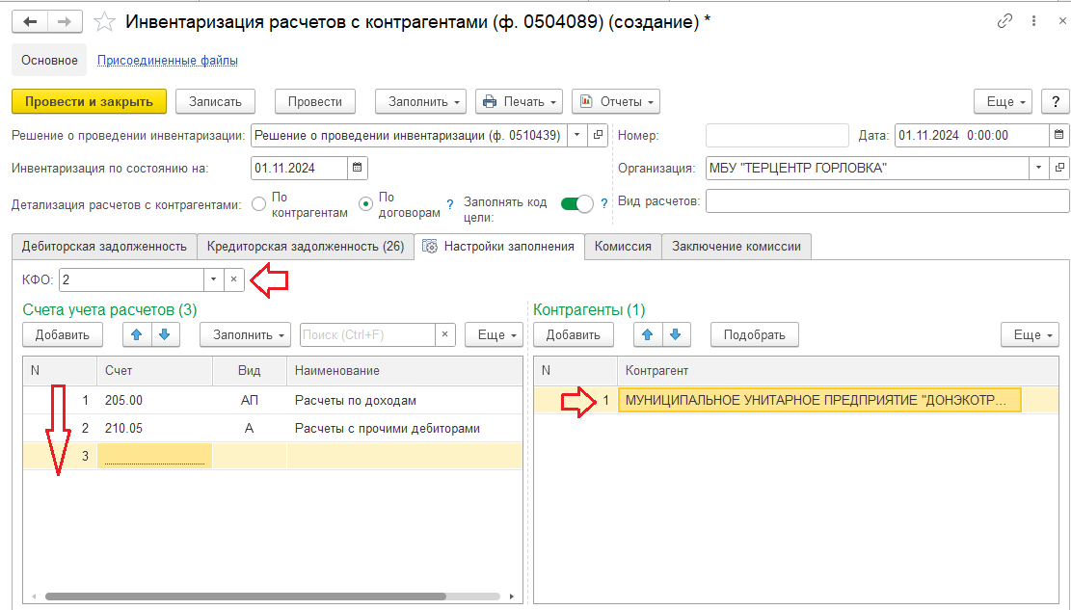Select the По контрагентам radio option
Image resolution: width=1071 pixels, height=610 pixels.
(258, 204)
